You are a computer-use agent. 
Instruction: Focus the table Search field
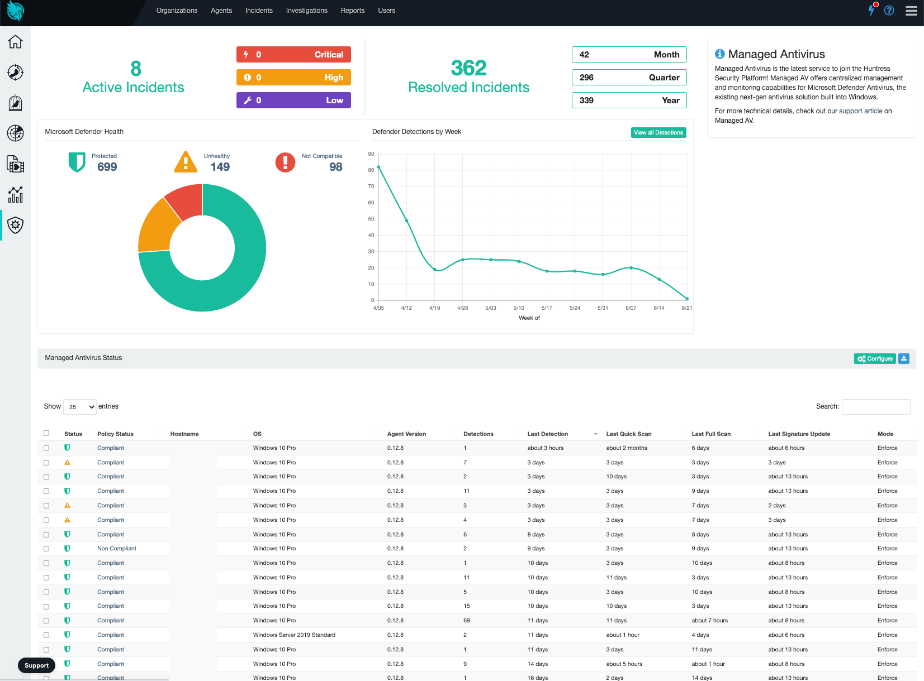click(876, 407)
